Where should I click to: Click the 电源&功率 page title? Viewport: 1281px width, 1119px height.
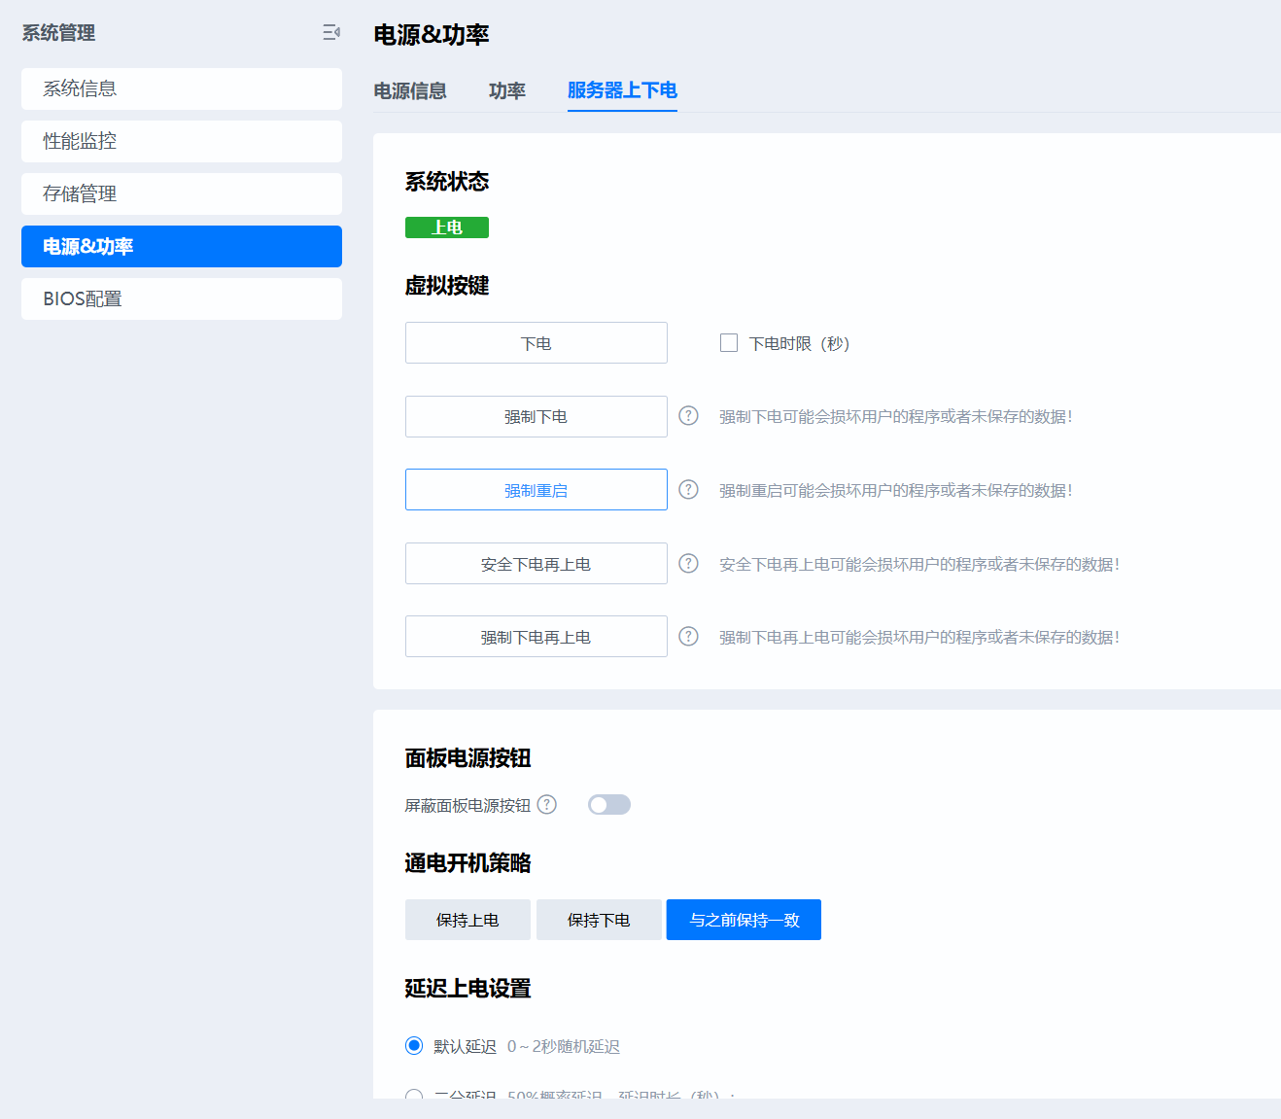point(432,35)
